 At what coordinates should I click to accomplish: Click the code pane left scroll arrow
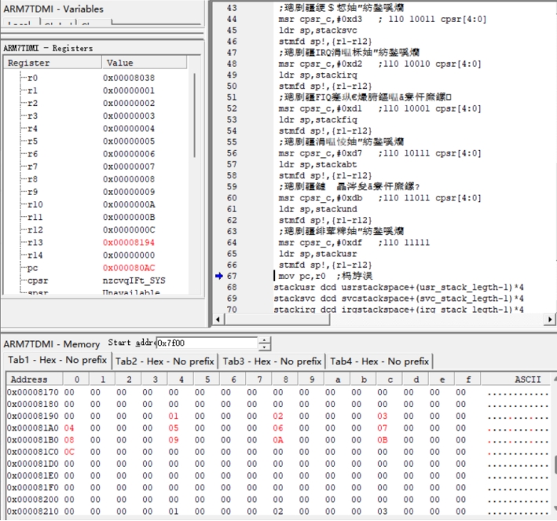click(x=218, y=319)
